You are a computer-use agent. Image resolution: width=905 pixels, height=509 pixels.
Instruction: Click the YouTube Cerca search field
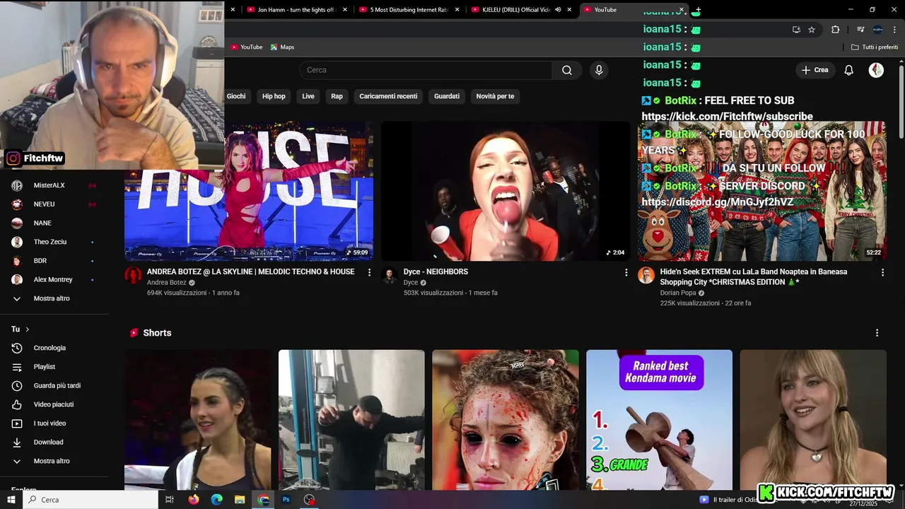point(426,70)
